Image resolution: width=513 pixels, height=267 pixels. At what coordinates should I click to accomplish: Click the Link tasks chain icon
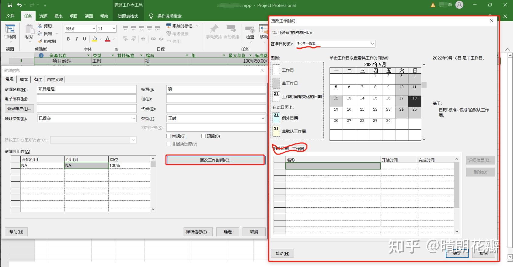pos(153,39)
